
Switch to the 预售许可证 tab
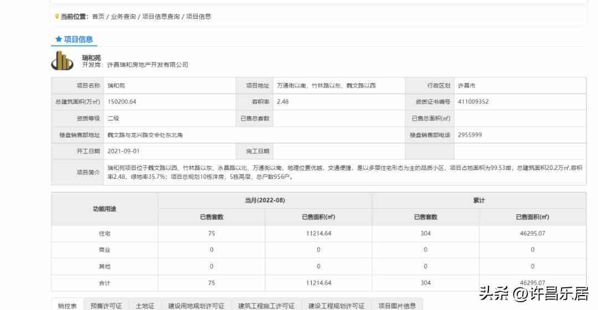click(106, 306)
